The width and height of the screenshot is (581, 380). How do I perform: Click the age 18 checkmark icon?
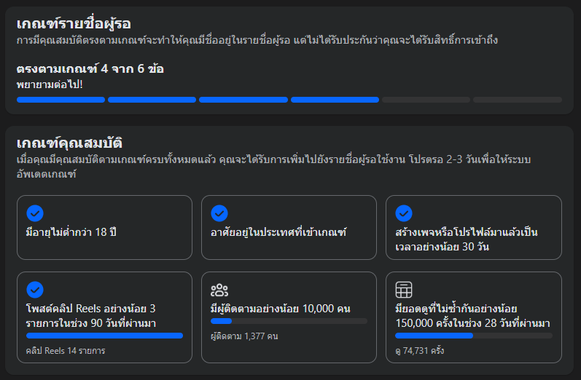[35, 213]
